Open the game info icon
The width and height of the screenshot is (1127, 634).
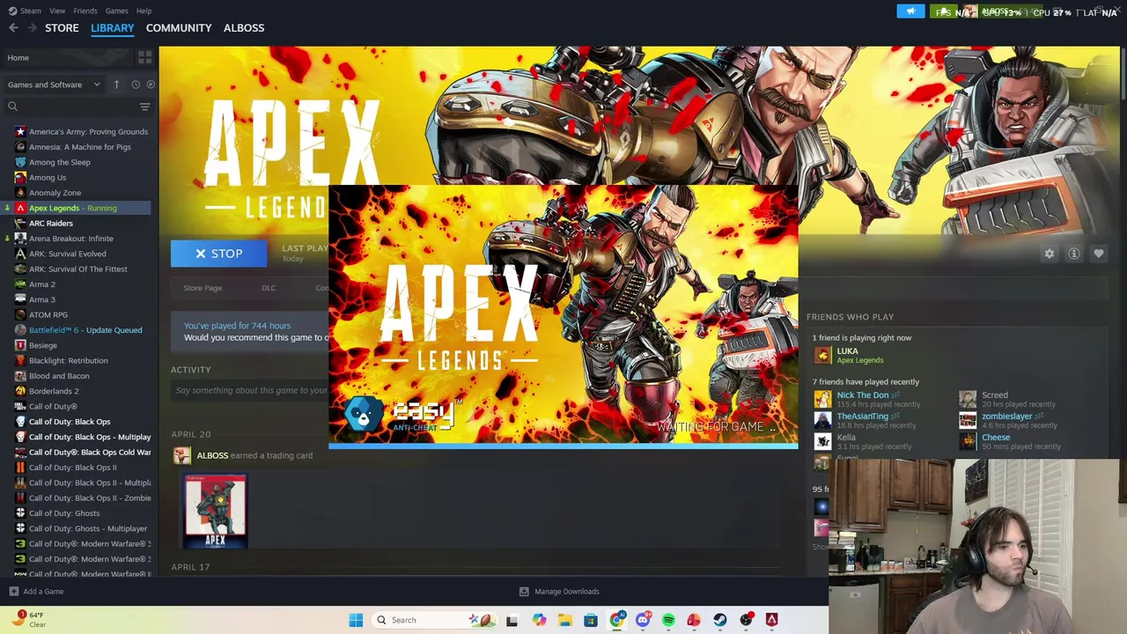click(x=1074, y=254)
